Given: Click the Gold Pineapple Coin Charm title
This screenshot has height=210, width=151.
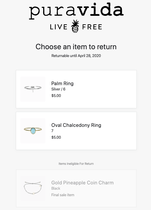Looking at the screenshot, I should tap(82, 183).
